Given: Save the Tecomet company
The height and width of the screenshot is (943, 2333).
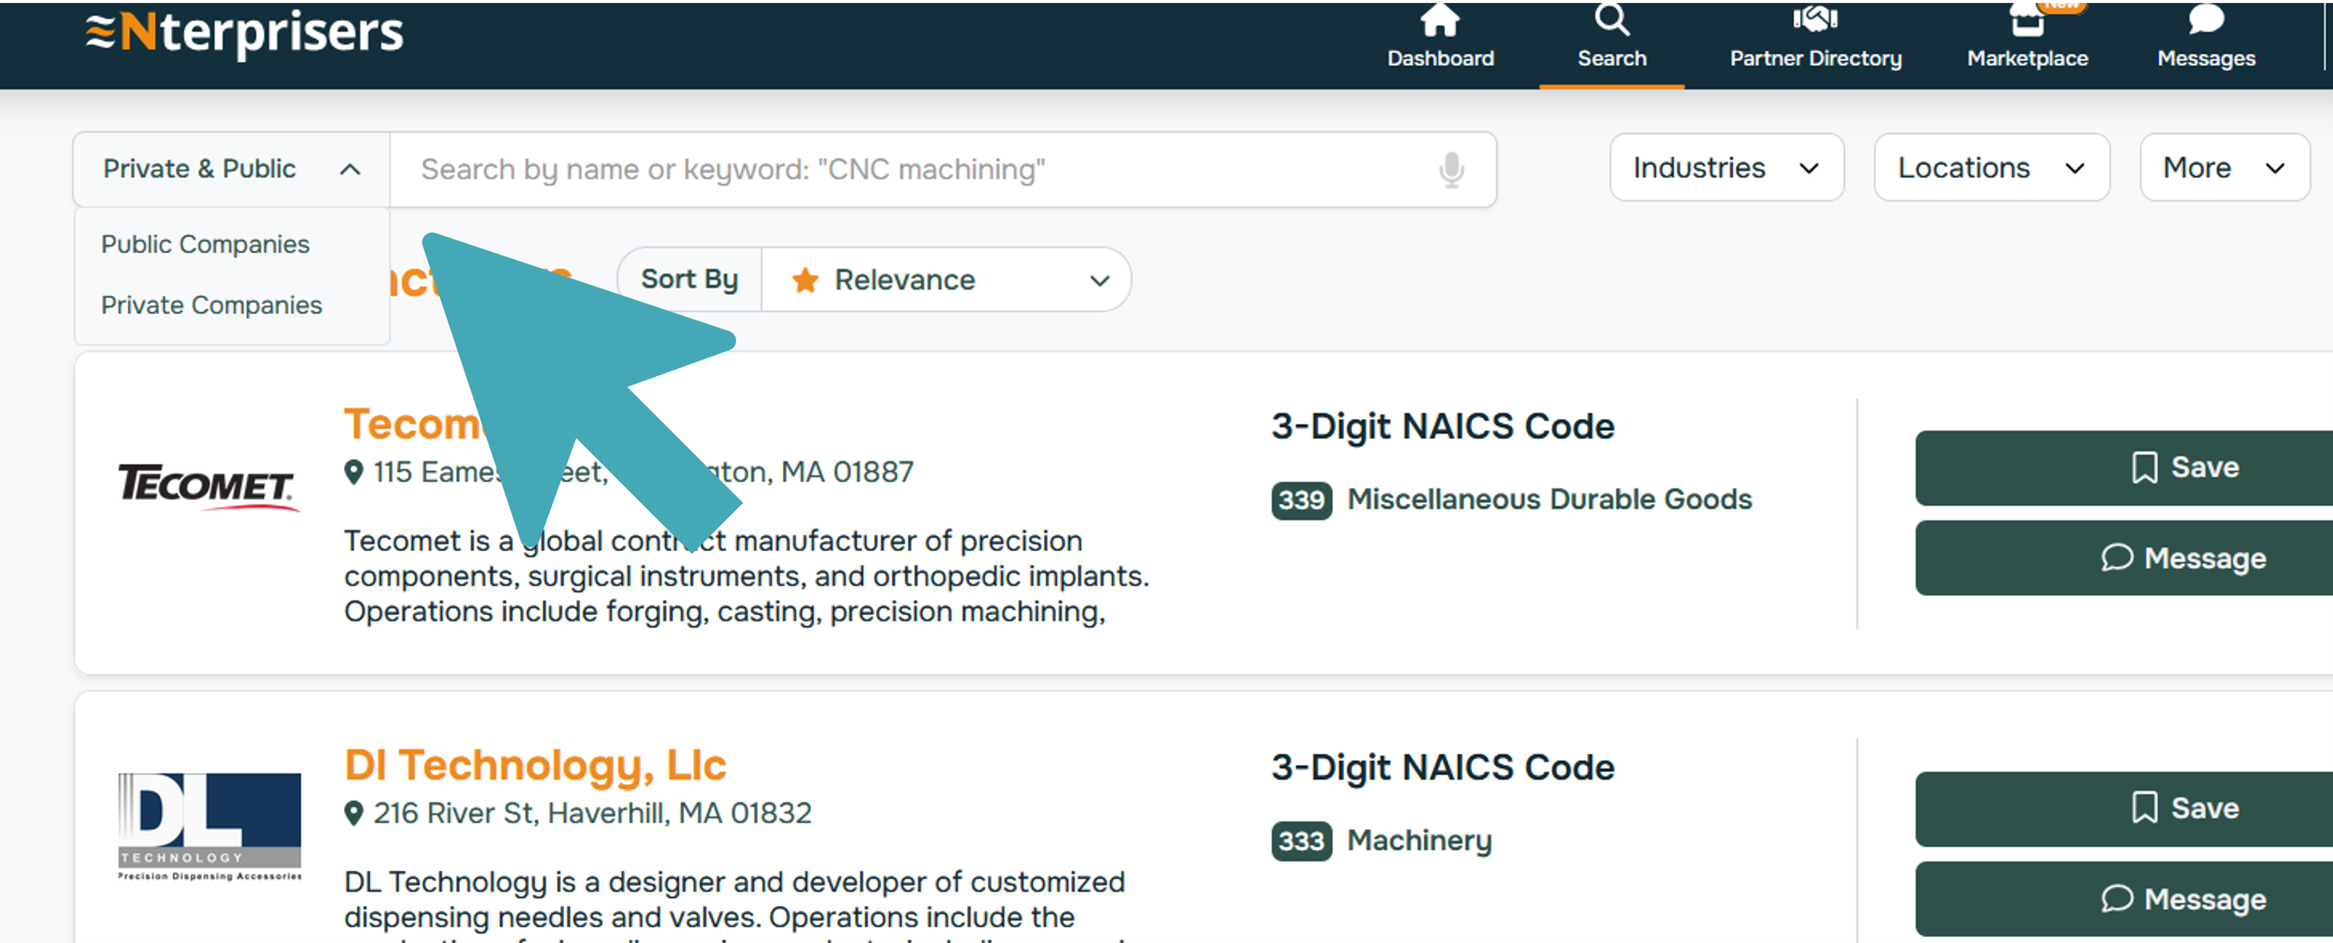Looking at the screenshot, I should pyautogui.click(x=2124, y=469).
